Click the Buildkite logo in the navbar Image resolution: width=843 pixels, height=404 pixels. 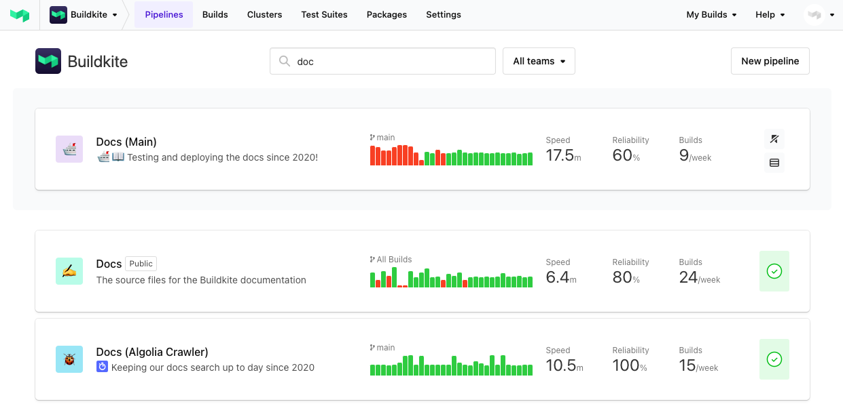[x=20, y=14]
